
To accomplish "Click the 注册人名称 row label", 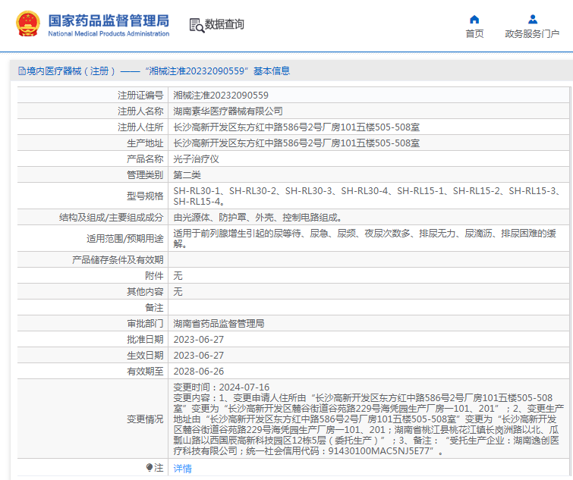I will tap(140, 111).
